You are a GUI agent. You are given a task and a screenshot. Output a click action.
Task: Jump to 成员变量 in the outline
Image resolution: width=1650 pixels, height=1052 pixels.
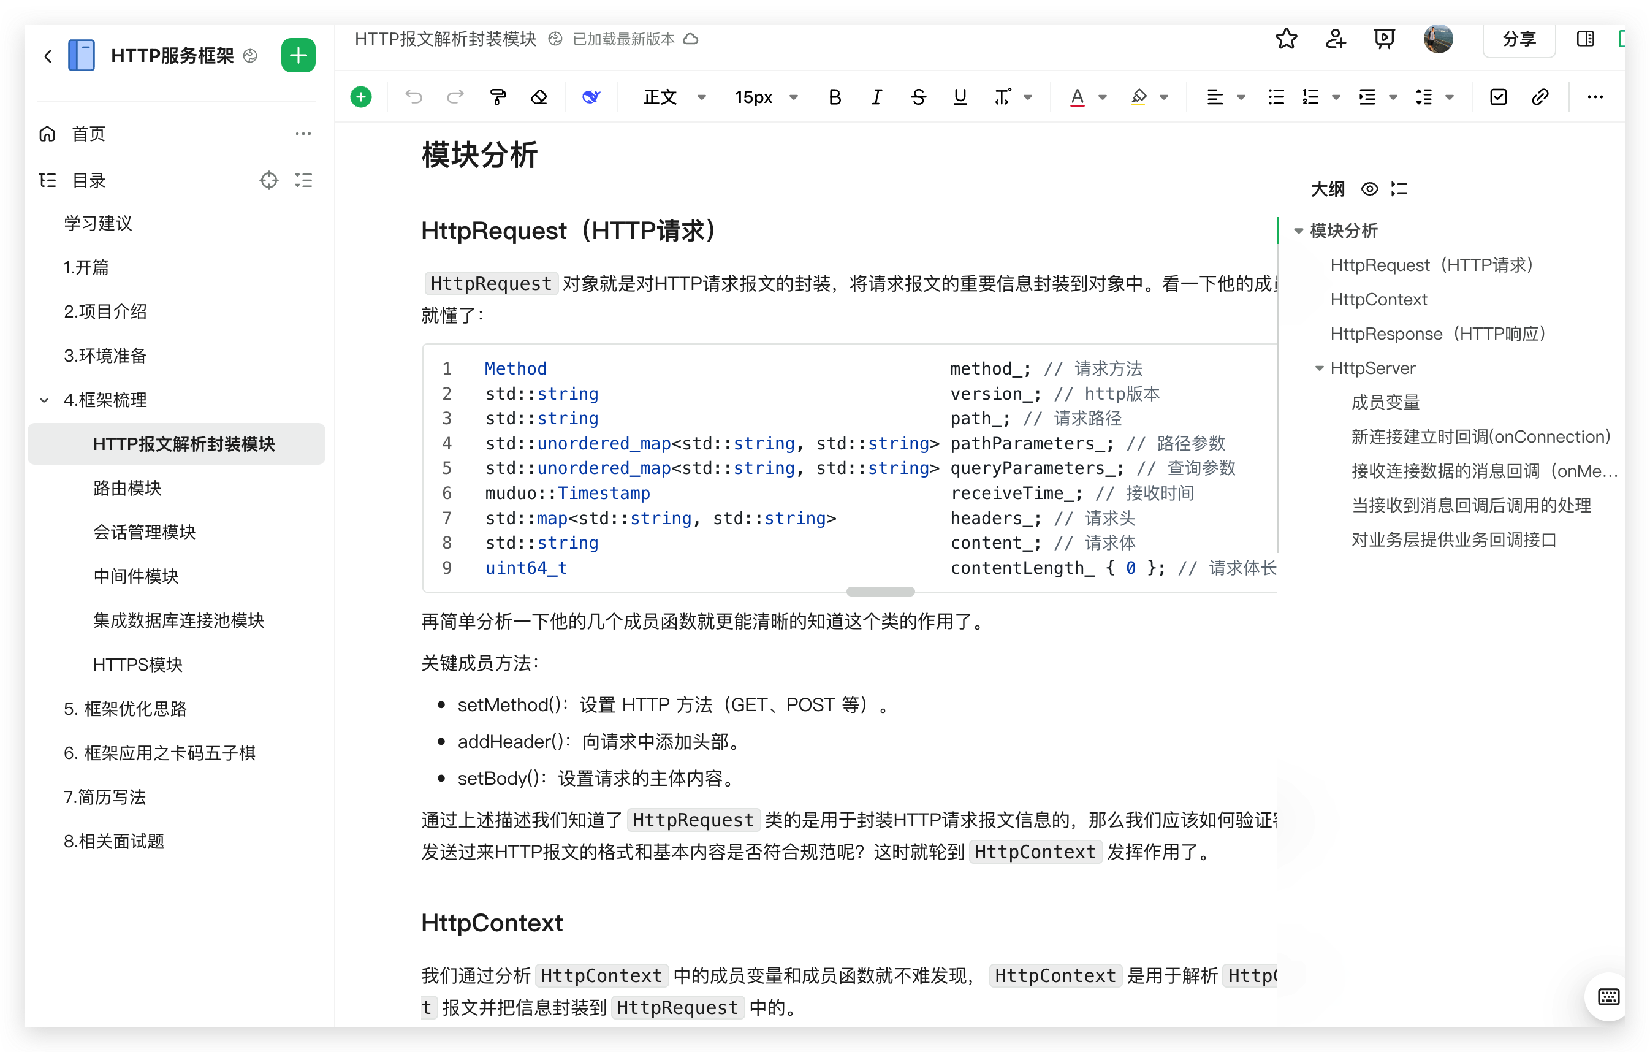pyautogui.click(x=1385, y=403)
